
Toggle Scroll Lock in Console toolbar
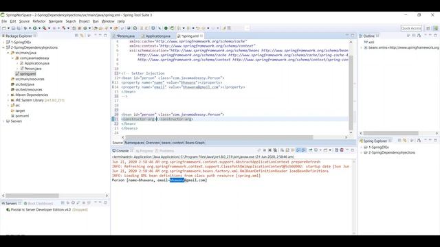[x=287, y=151]
